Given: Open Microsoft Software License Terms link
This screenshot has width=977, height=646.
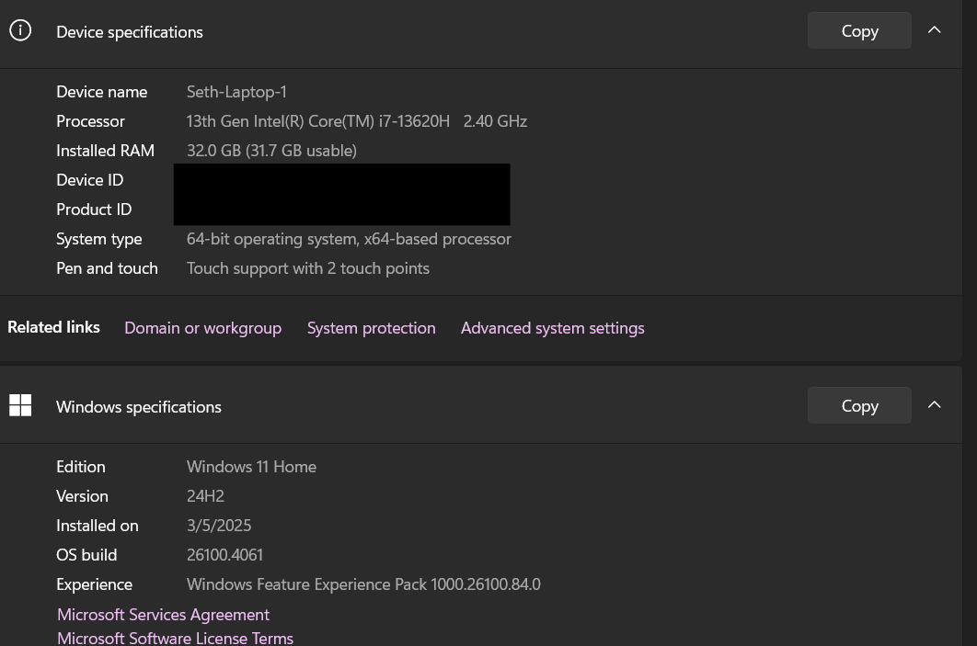Looking at the screenshot, I should [x=175, y=638].
